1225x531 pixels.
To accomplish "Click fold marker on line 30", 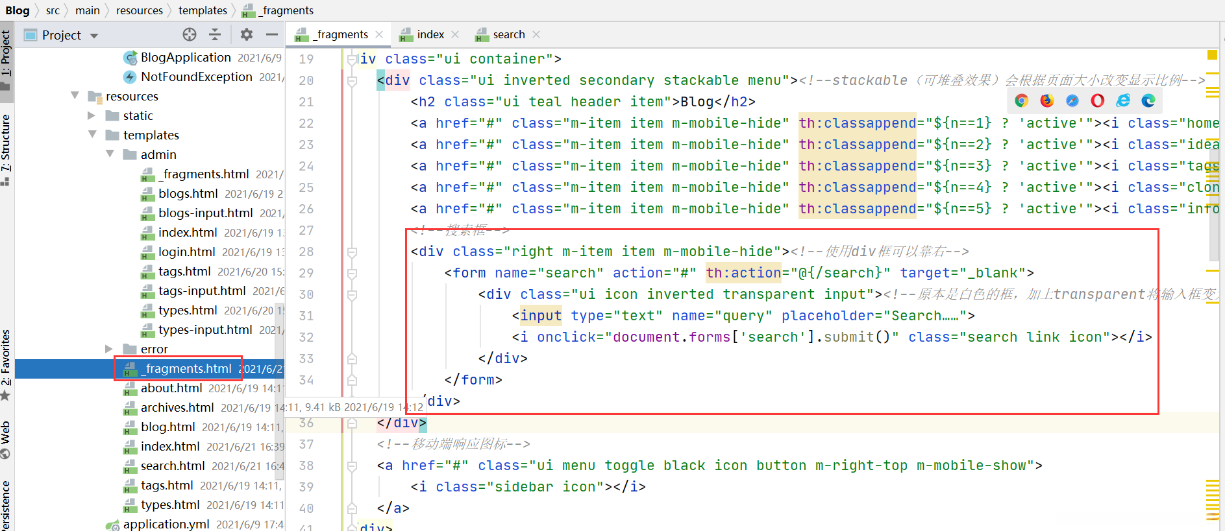I will pyautogui.click(x=352, y=294).
